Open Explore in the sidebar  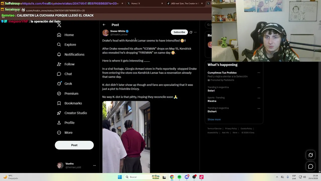[66, 44]
